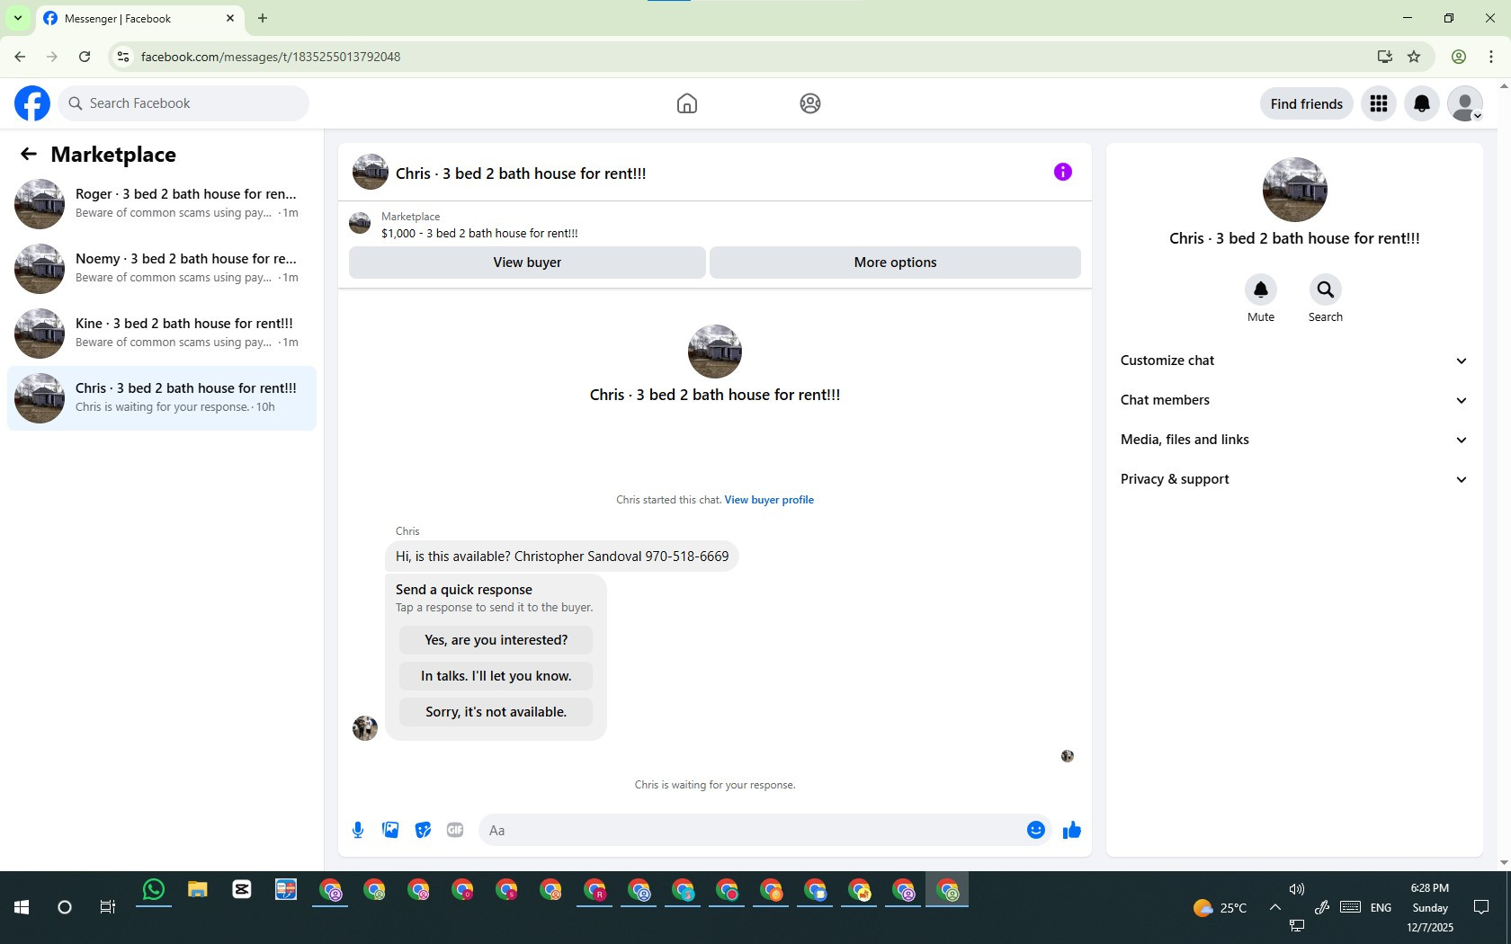1511x944 pixels.
Task: Go back with browser back arrow
Action: [x=20, y=57]
